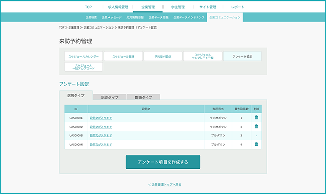Go to 企業検索 submenu

pyautogui.click(x=91, y=17)
